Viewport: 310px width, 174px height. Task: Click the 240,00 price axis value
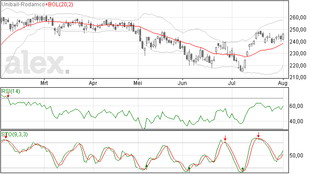point(298,41)
